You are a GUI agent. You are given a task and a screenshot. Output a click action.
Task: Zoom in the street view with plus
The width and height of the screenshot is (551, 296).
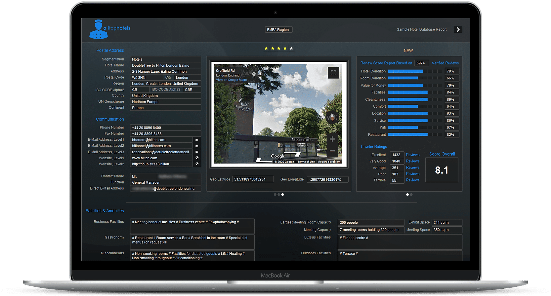point(332,139)
